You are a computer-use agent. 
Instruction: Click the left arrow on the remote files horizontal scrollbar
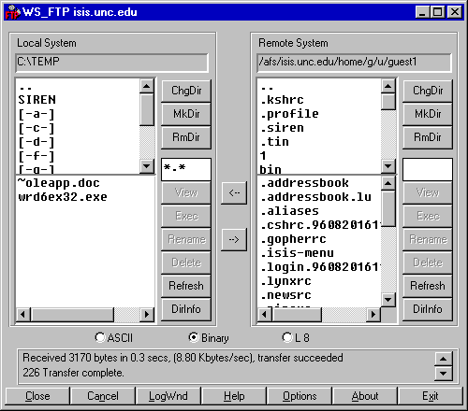[x=264, y=315]
